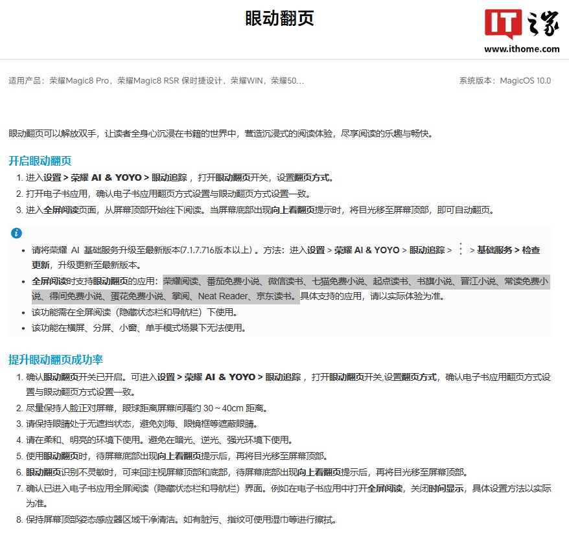569x535 pixels.
Task: Select the 提升眼动翻页成功率 section heading
Action: (55, 359)
